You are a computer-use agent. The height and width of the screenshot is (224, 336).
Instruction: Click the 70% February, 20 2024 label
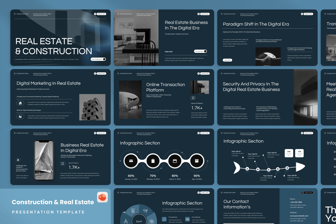[153, 177]
